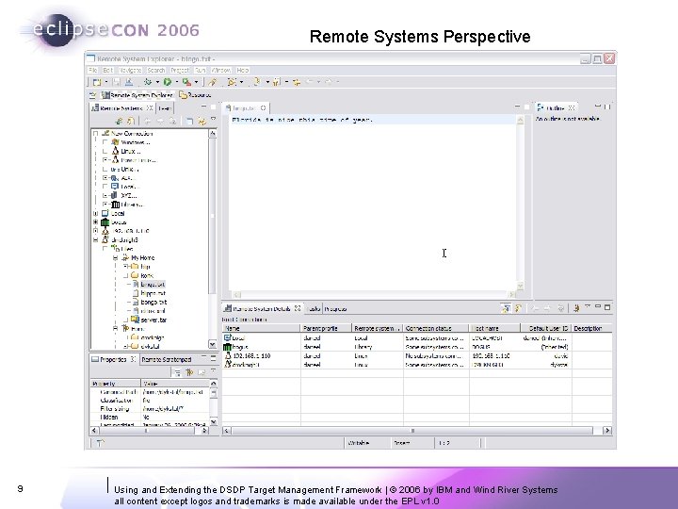
Task: Open the File menu
Action: [x=92, y=70]
